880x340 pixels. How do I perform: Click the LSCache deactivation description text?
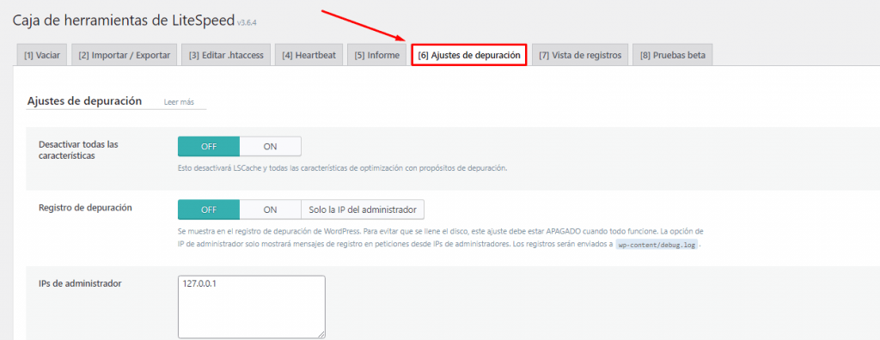pyautogui.click(x=342, y=168)
